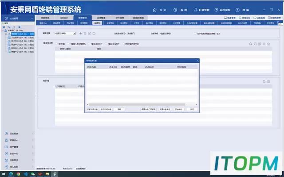
Task: Open the 系统 settings icon in header
Action: pos(175,10)
